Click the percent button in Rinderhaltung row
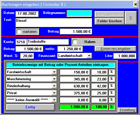The height and width of the screenshot is (115, 140). click(x=112, y=86)
